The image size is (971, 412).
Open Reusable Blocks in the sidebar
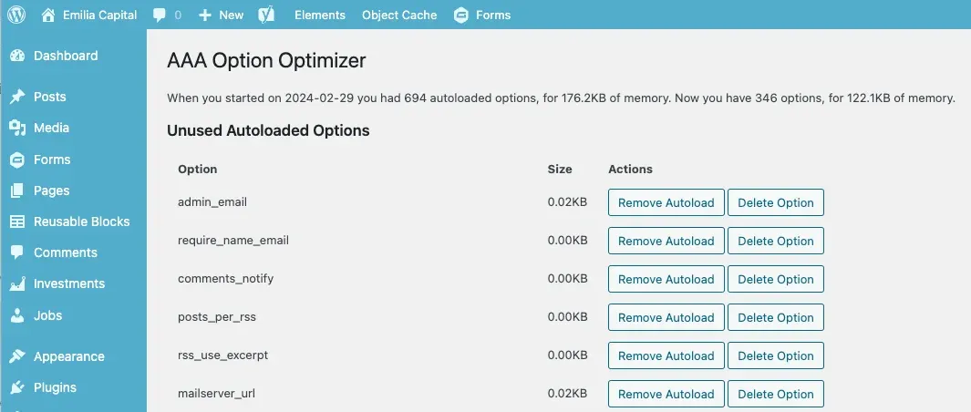81,221
